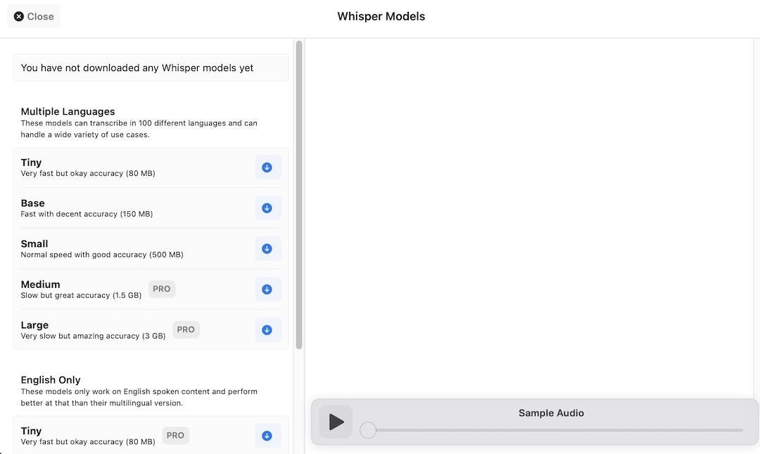Select 'Normal speed with good accuracy (500 MB)' text
Viewport: 760px width, 454px height.
pyautogui.click(x=102, y=255)
